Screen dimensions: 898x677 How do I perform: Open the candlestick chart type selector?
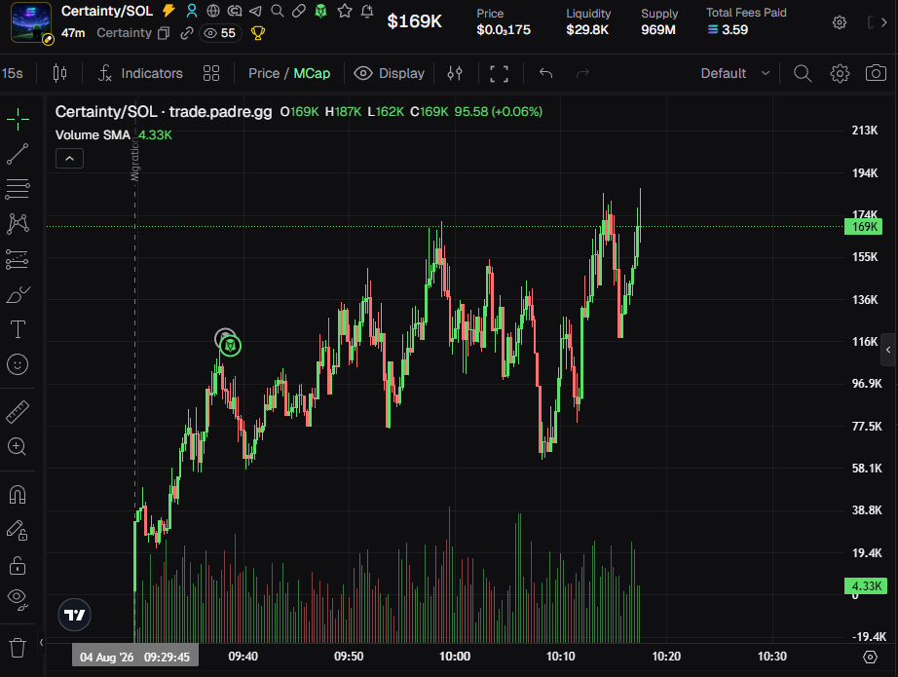coord(59,73)
